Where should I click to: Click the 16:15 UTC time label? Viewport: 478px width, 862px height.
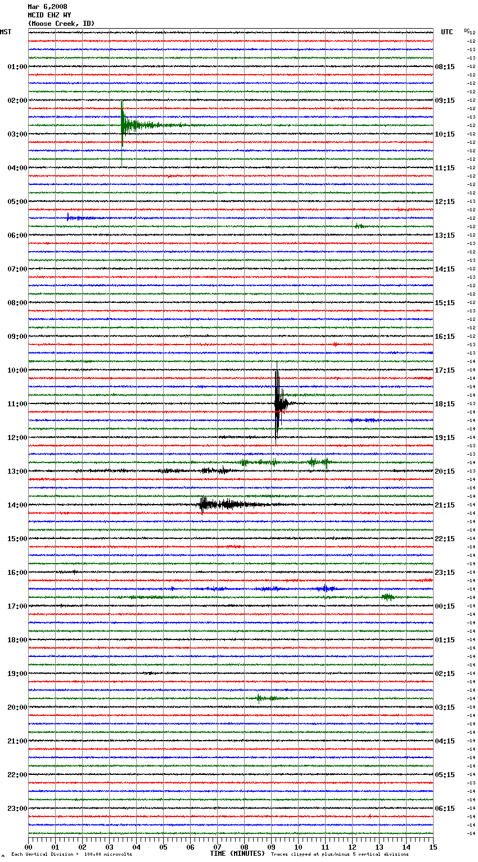445,337
